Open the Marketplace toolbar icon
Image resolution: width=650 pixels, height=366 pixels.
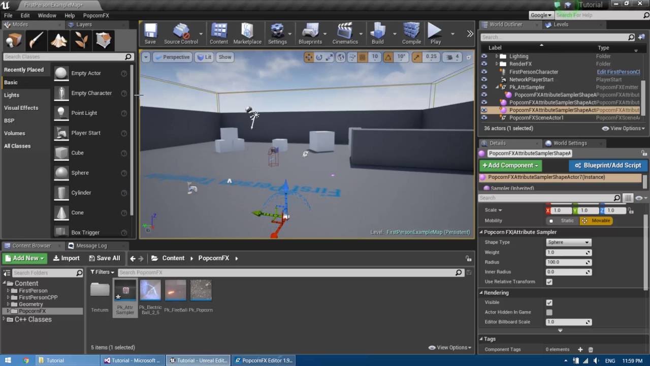pyautogui.click(x=247, y=34)
